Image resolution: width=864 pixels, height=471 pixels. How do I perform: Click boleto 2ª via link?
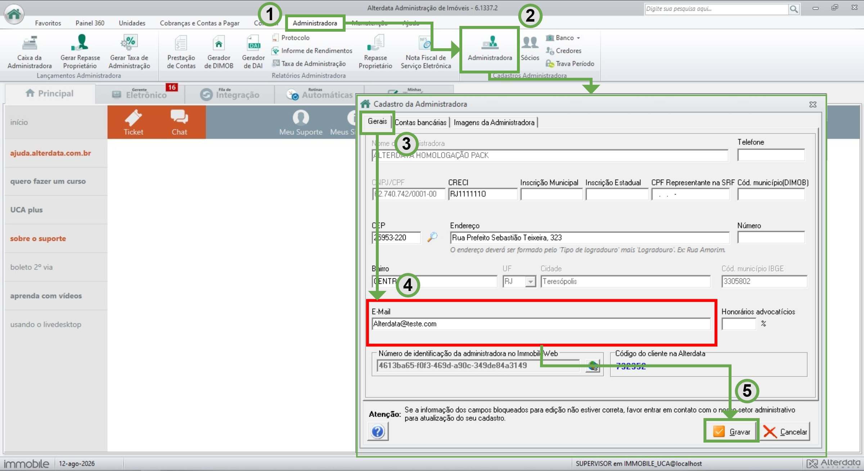pos(31,267)
